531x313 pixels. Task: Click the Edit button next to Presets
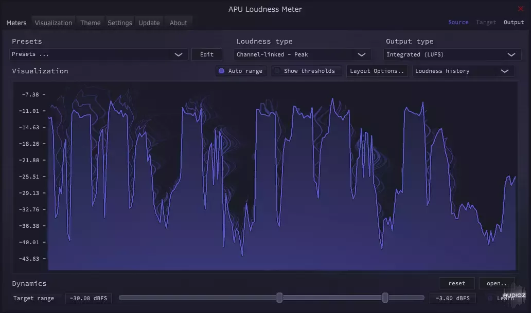(x=206, y=54)
